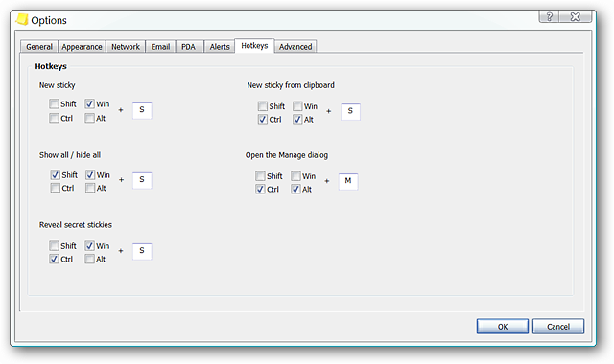The image size is (614, 364).
Task: Click the Cancel button
Action: click(x=558, y=326)
